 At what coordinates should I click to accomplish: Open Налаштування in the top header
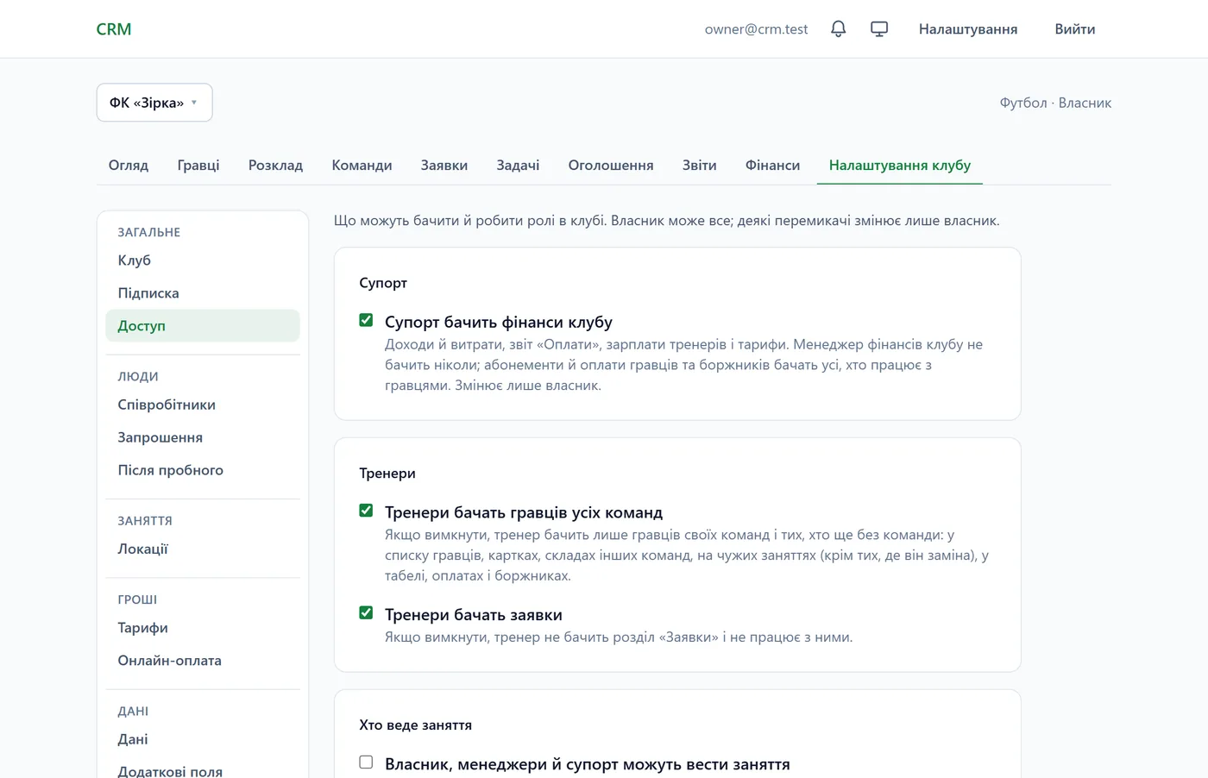pos(968,29)
